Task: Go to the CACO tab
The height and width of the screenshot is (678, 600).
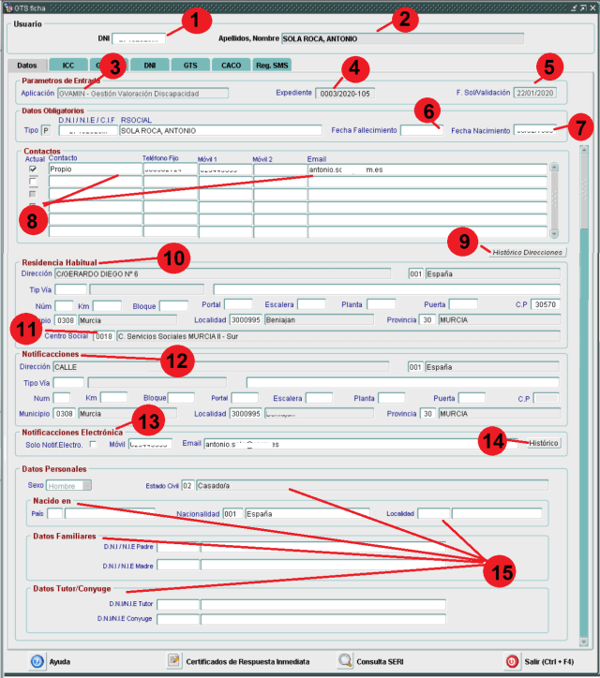Action: (x=230, y=65)
